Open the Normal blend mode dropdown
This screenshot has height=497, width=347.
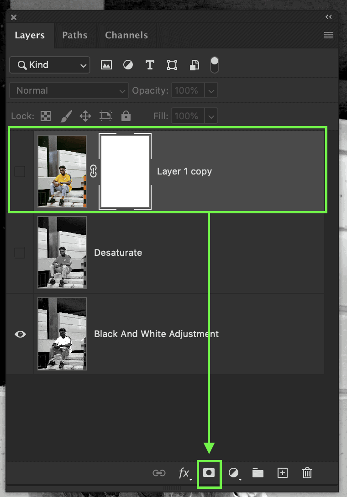69,90
